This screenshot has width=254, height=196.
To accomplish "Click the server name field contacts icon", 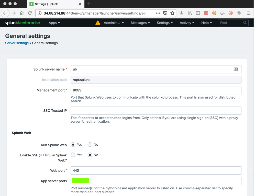I will (x=236, y=69).
